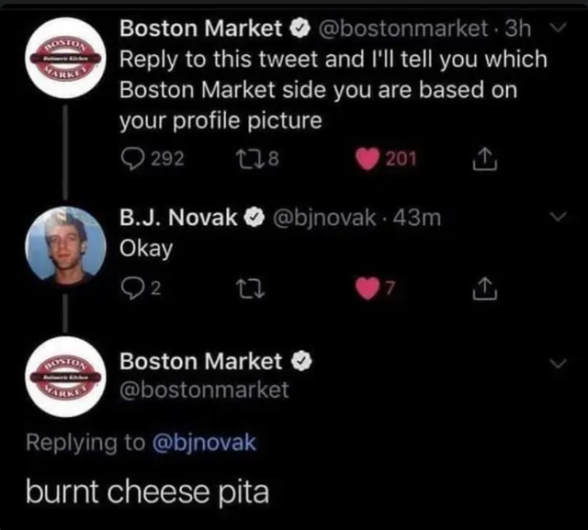Click Boston Market name on the top tweet
The height and width of the screenshot is (530, 588).
tap(201, 28)
